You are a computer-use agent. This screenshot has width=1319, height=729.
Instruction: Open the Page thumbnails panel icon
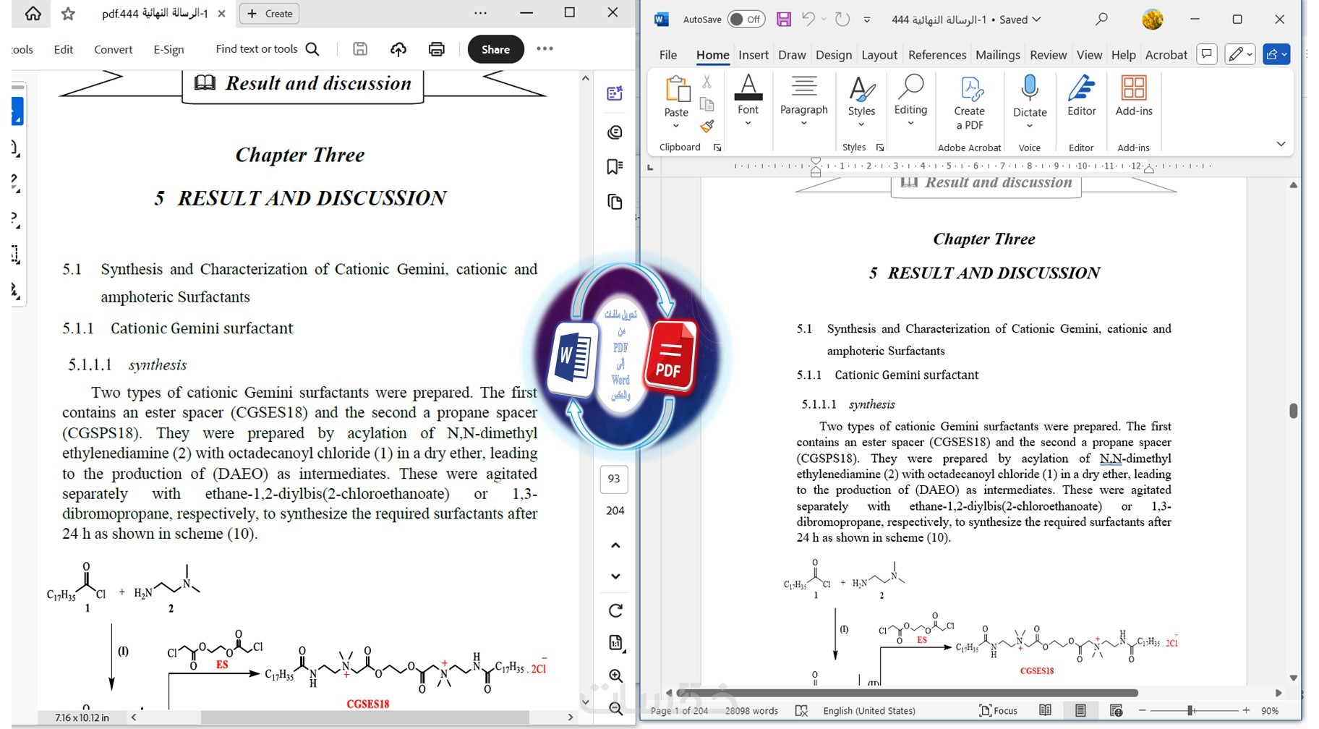615,202
